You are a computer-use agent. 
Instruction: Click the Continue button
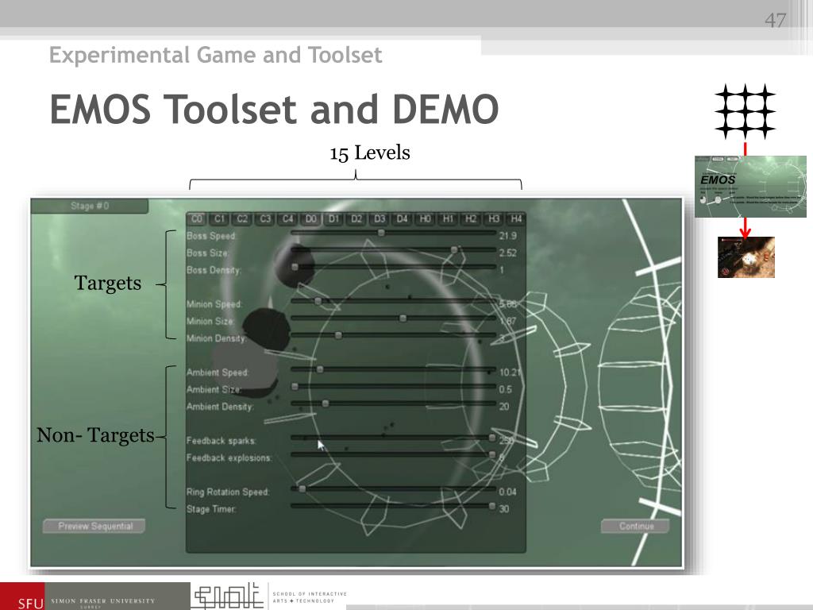click(x=636, y=526)
